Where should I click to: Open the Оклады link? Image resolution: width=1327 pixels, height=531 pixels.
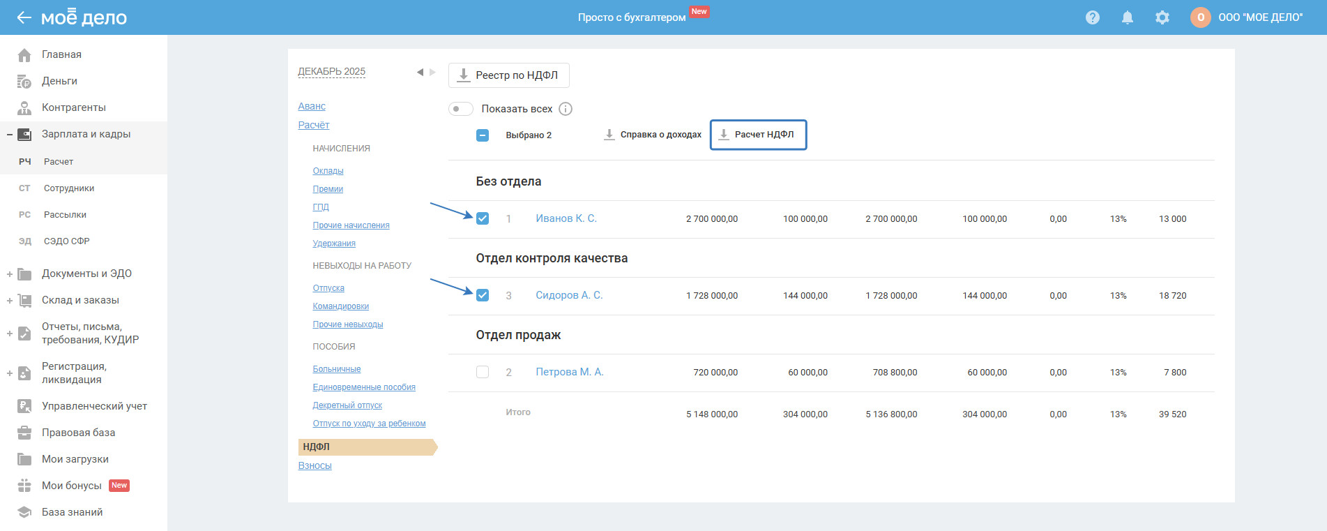click(328, 171)
